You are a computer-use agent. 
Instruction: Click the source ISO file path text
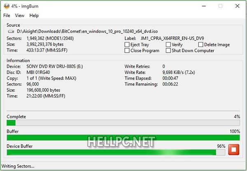tap(87, 31)
